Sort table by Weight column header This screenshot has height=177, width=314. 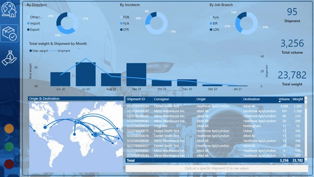(x=298, y=100)
